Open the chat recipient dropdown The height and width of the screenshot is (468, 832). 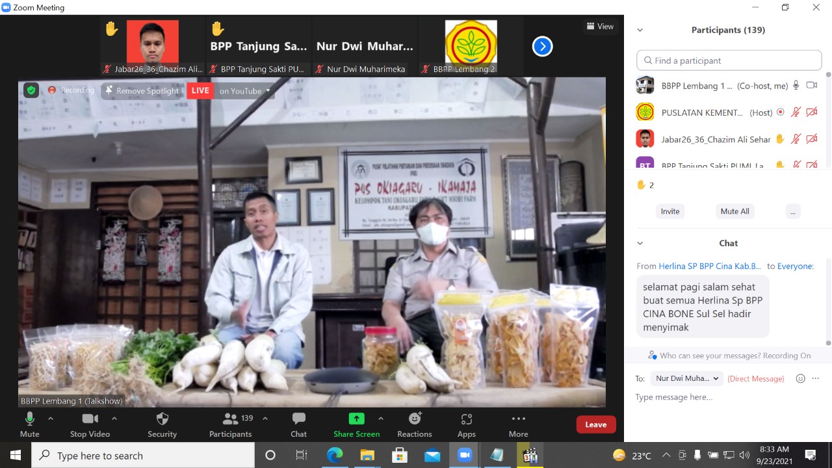688,378
